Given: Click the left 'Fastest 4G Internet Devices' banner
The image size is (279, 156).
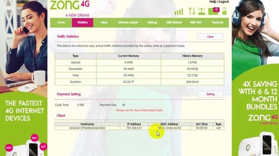Looking at the screenshot, I should tap(24, 78).
